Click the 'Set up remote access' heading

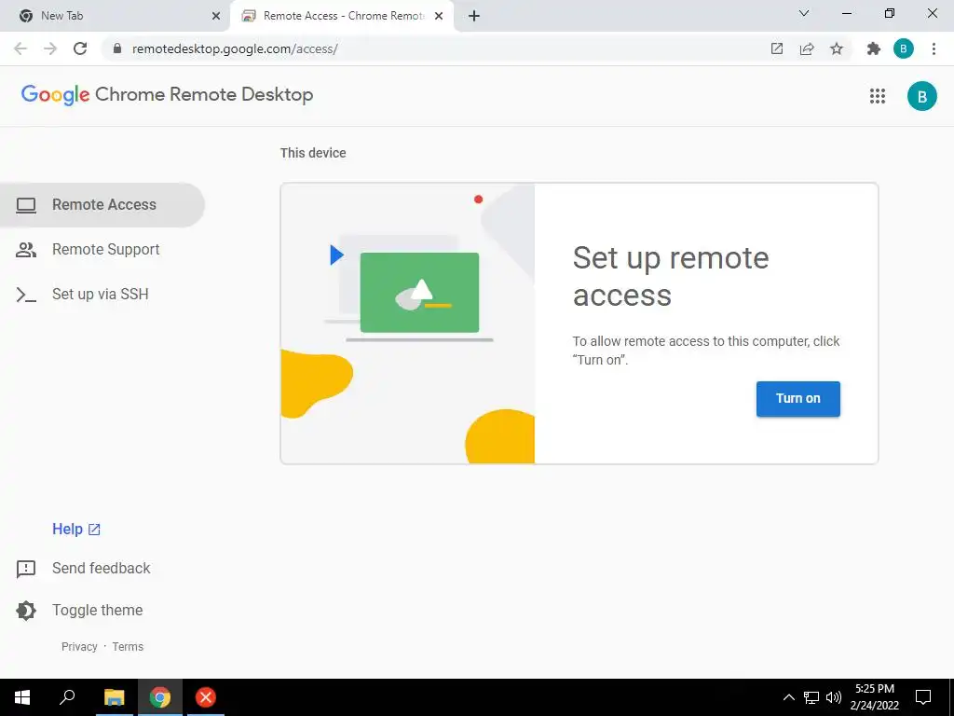pos(671,276)
